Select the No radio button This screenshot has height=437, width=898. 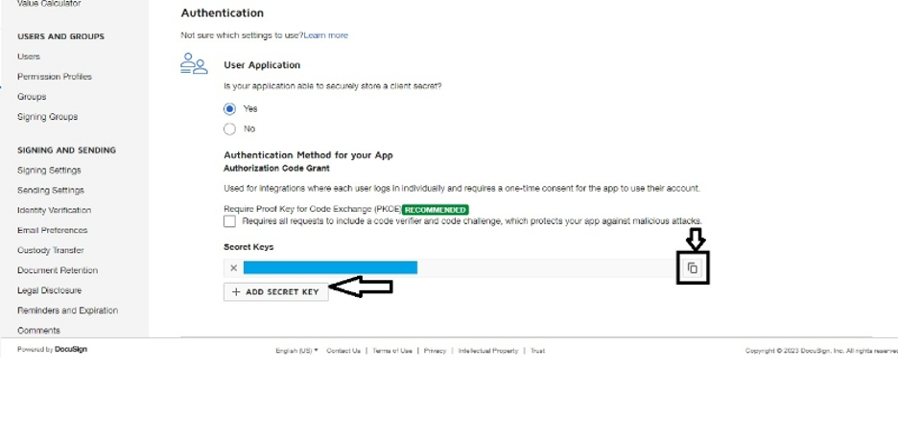(x=229, y=128)
